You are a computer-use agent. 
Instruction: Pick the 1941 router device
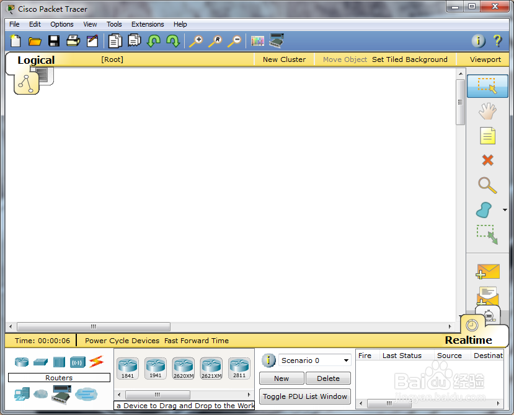pos(156,368)
